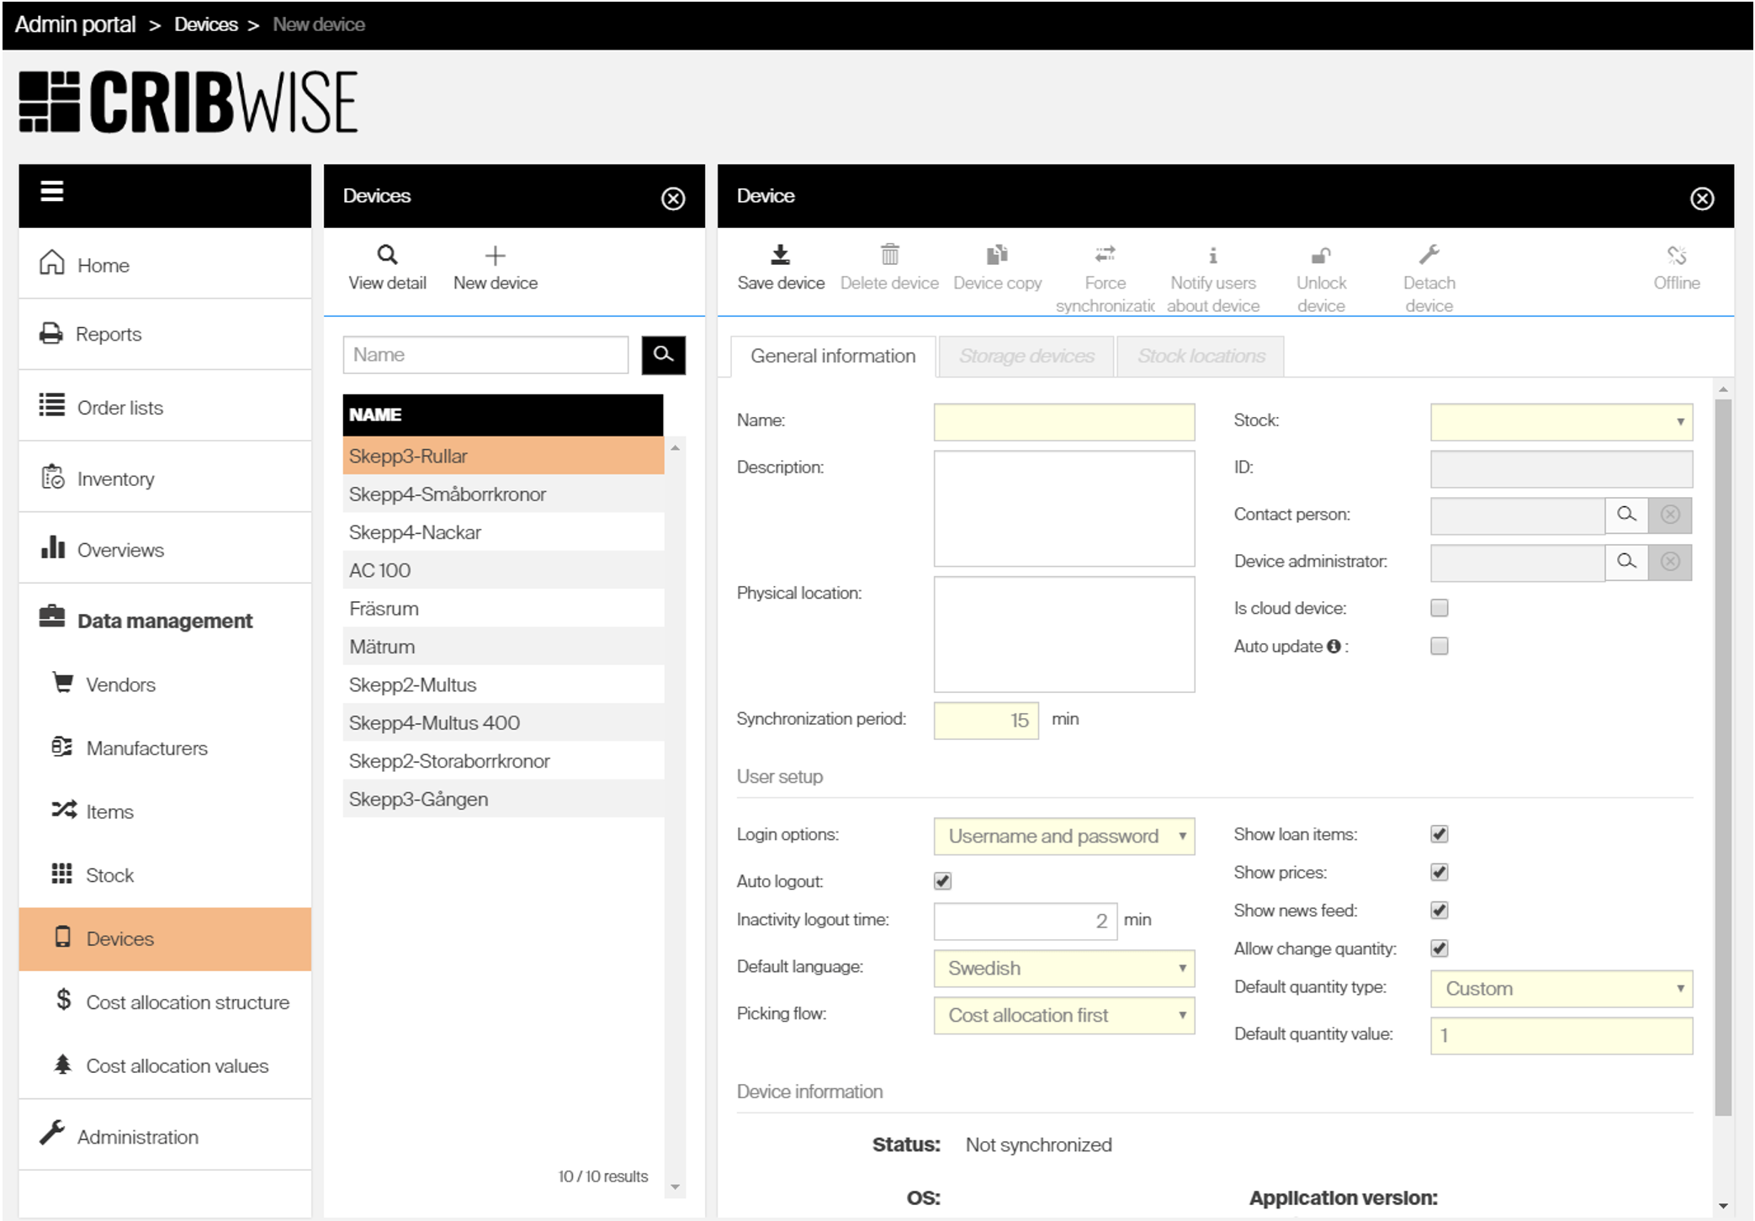The height and width of the screenshot is (1221, 1755).
Task: Open the Stock dropdown
Action: click(1561, 422)
